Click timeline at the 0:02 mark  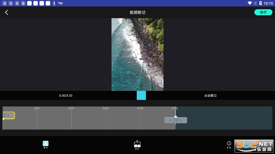(x=71, y=108)
